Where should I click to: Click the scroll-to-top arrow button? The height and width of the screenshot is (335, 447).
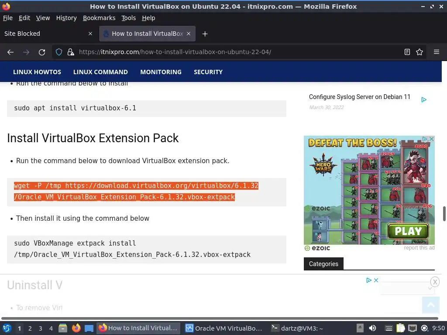[x=430, y=305]
